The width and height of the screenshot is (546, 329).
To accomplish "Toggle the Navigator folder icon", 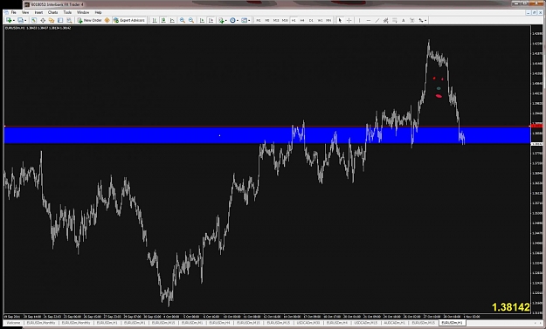I will [52, 21].
